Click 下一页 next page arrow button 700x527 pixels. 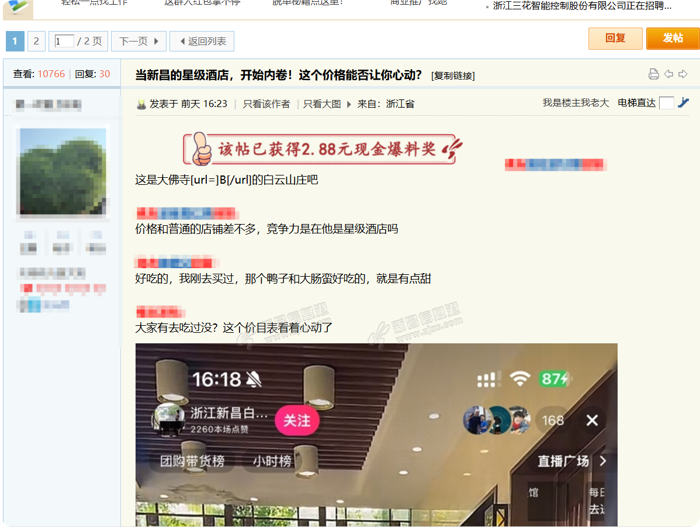[138, 42]
